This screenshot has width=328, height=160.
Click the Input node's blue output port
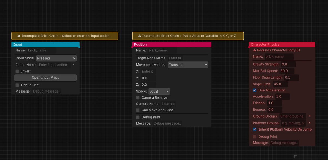[79, 47]
